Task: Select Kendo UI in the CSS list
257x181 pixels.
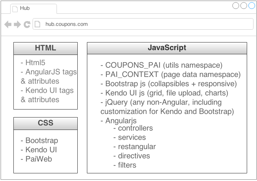Action: [39, 150]
